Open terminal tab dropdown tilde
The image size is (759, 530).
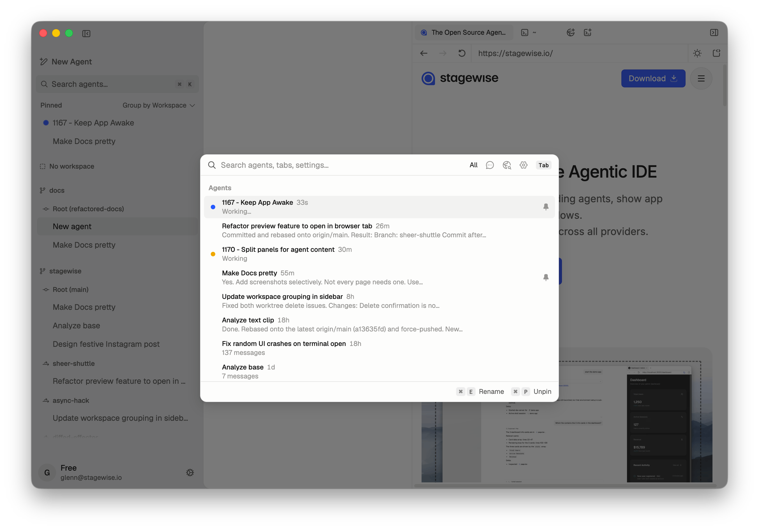pyautogui.click(x=534, y=32)
